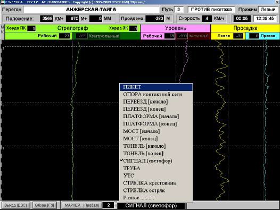Click the Обзор [F3] button
The image size is (280, 210).
pos(45,205)
